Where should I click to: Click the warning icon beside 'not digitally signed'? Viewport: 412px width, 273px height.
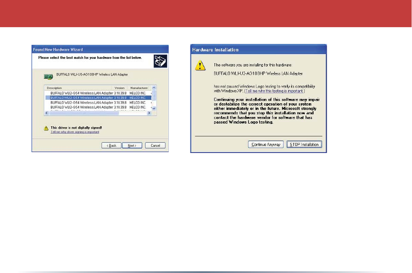coord(46,128)
